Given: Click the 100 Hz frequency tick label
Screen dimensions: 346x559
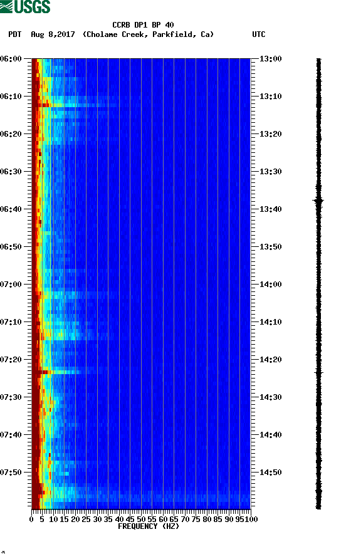Looking at the screenshot, I should 251,520.
